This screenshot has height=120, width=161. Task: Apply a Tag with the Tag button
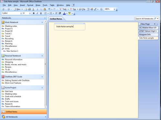coord(73,9)
